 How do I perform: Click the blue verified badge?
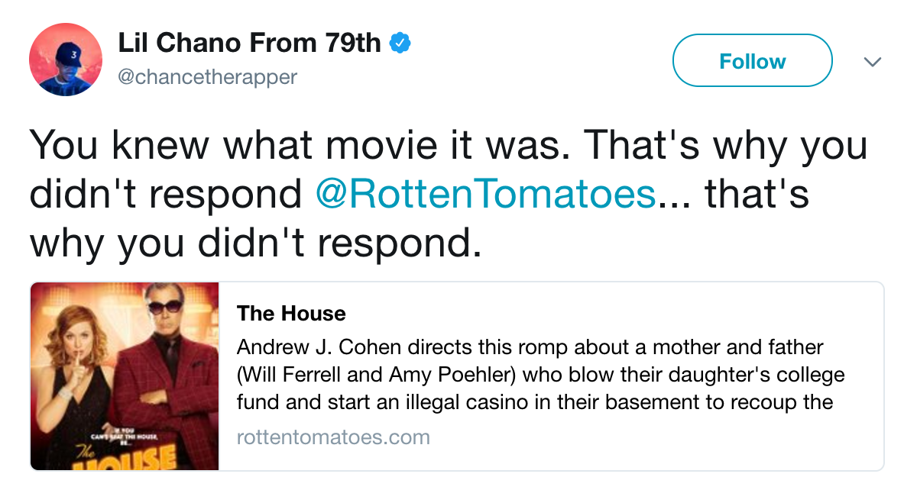[x=401, y=44]
